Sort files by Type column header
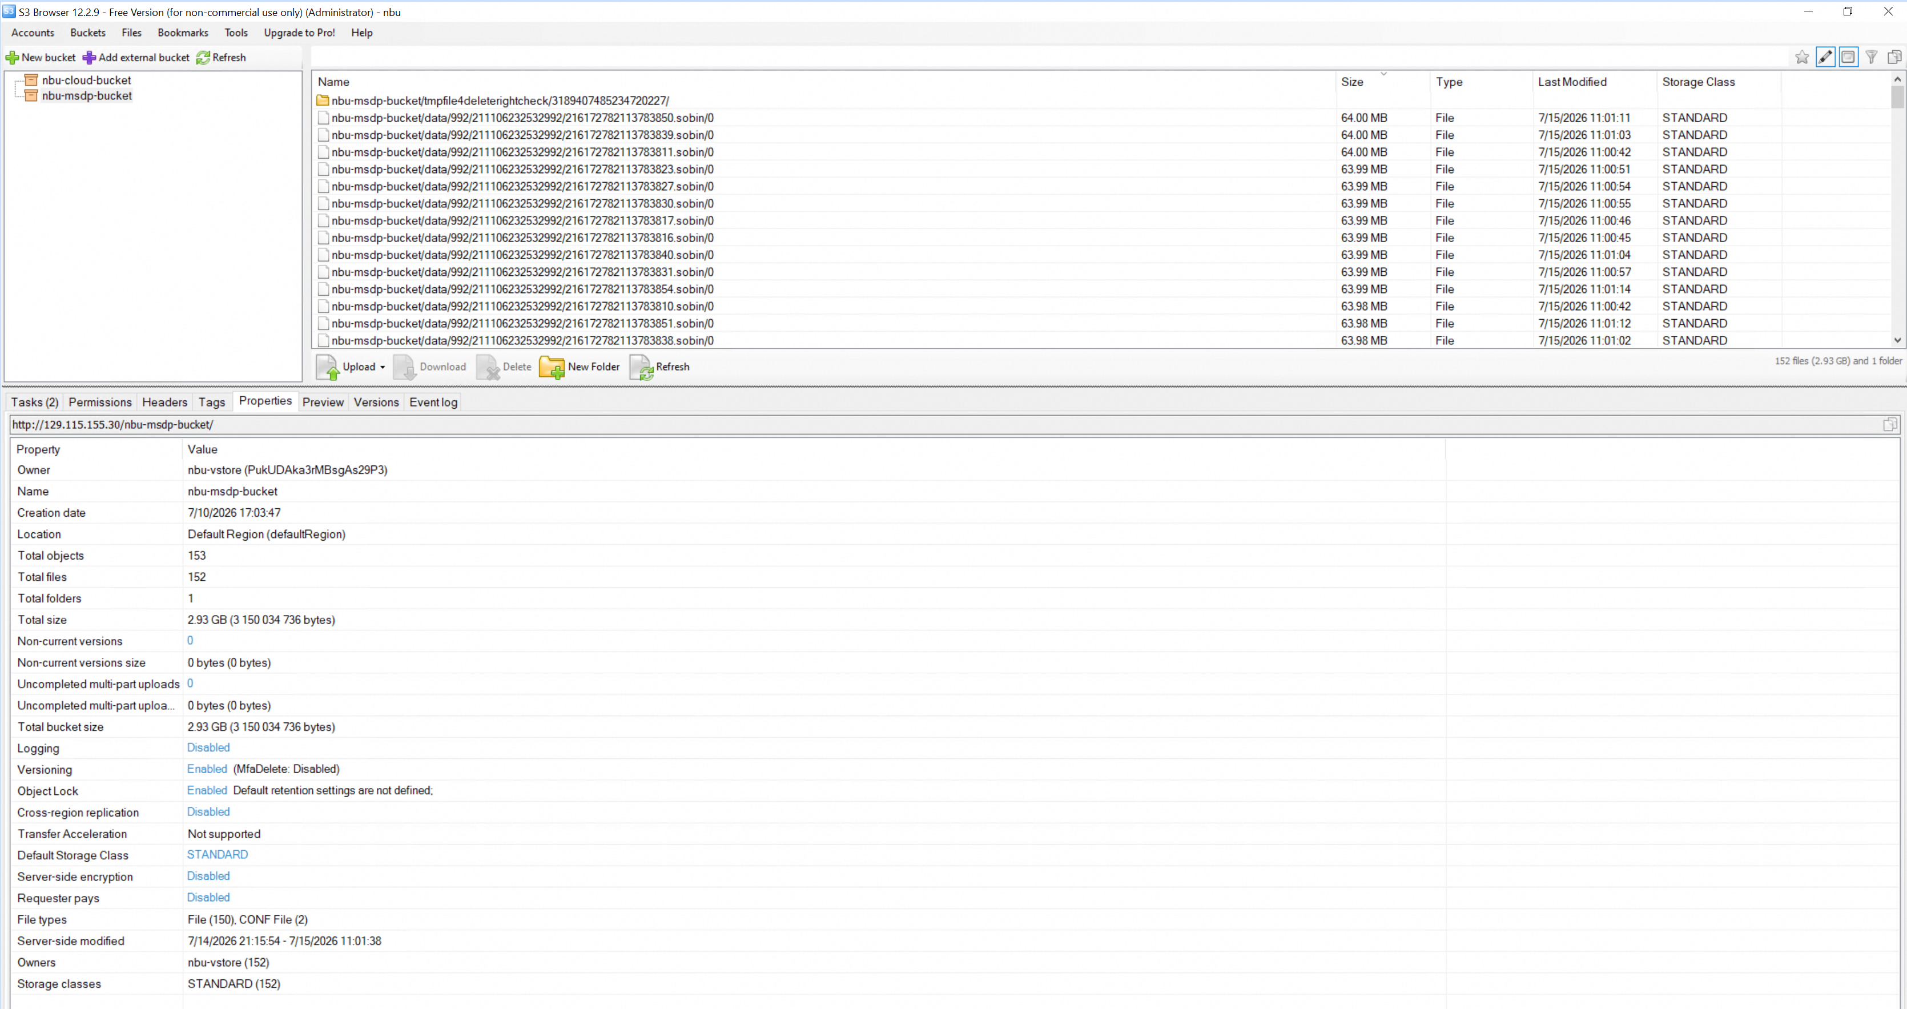This screenshot has width=1907, height=1009. tap(1480, 82)
